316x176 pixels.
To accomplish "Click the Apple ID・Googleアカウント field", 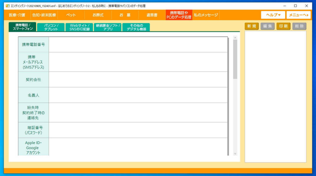I will click(138, 147).
